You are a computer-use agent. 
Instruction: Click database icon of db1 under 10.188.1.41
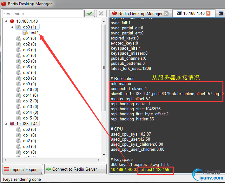[19, 135]
